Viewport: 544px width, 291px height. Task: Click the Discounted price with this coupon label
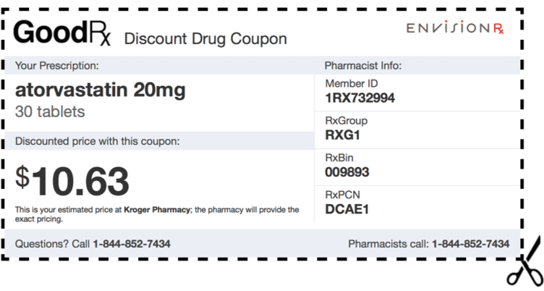(98, 141)
